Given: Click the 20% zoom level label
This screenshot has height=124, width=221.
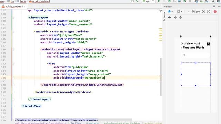Looking at the screenshot, I should [x=198, y=12].
